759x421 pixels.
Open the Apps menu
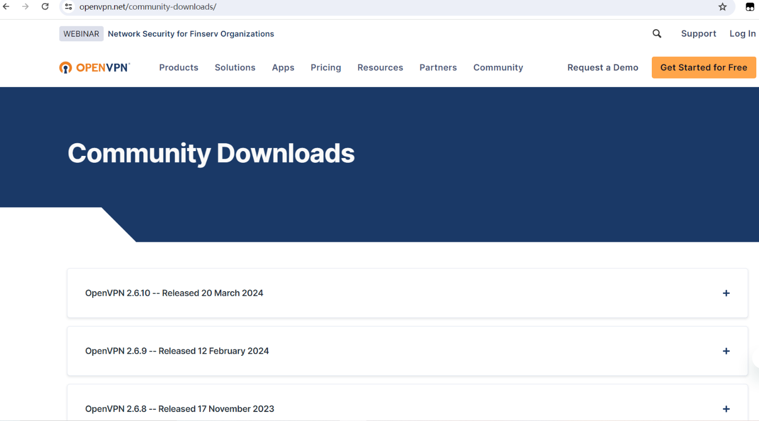pos(283,67)
